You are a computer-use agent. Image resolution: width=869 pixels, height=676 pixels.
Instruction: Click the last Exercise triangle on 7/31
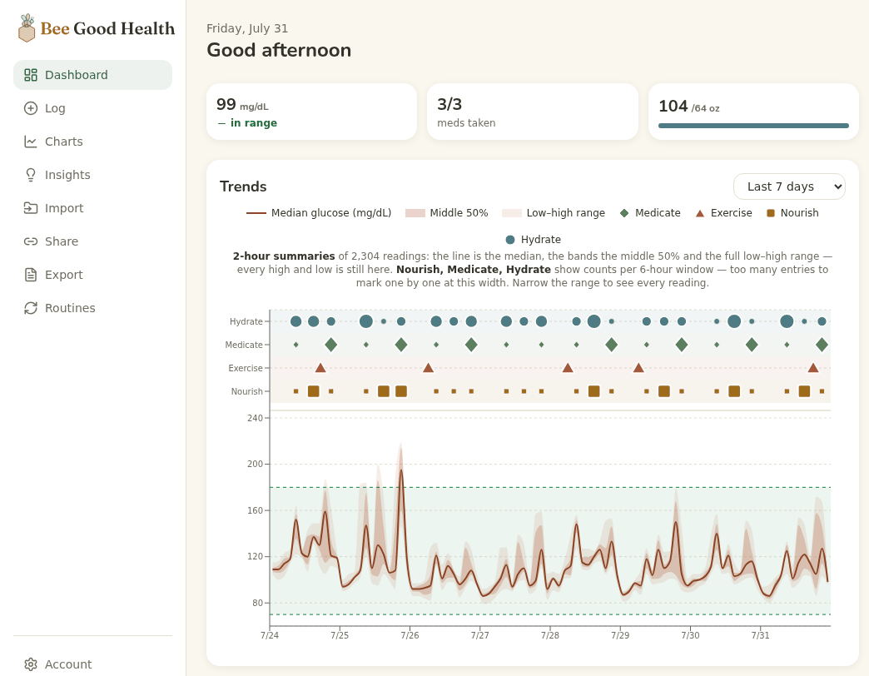pyautogui.click(x=813, y=368)
